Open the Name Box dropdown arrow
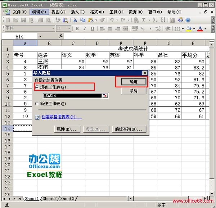This screenshot has width=216, height=208. click(x=40, y=36)
